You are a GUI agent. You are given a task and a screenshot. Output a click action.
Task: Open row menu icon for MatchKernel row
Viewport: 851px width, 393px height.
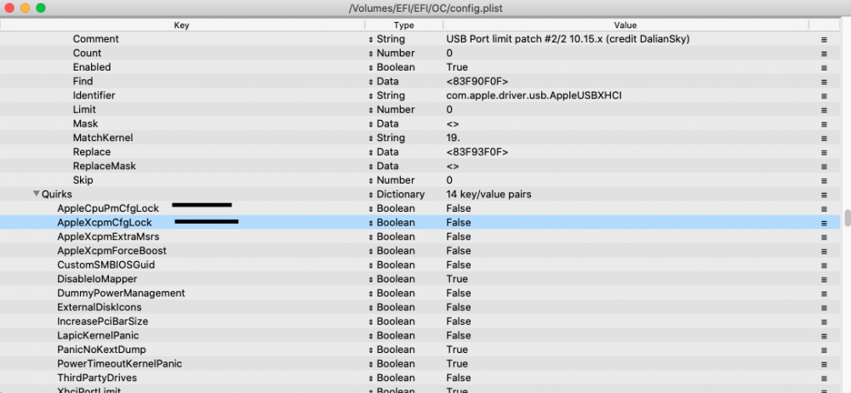[x=824, y=139]
